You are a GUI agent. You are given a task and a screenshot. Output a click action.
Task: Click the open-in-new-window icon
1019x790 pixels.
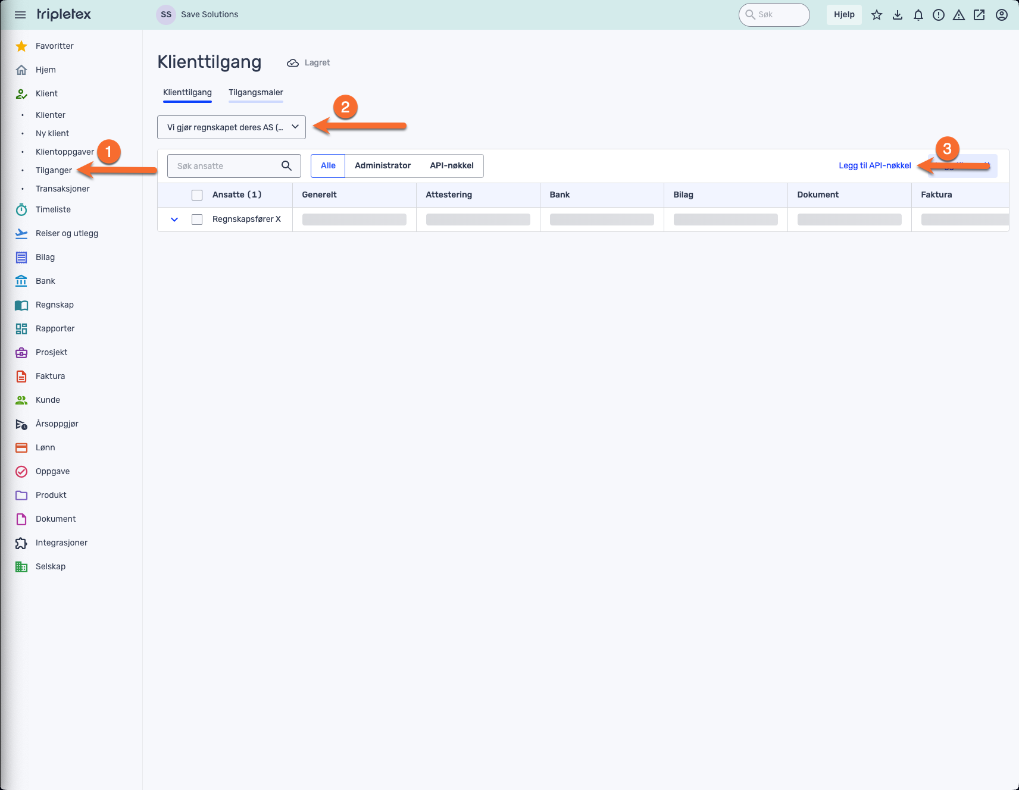979,15
